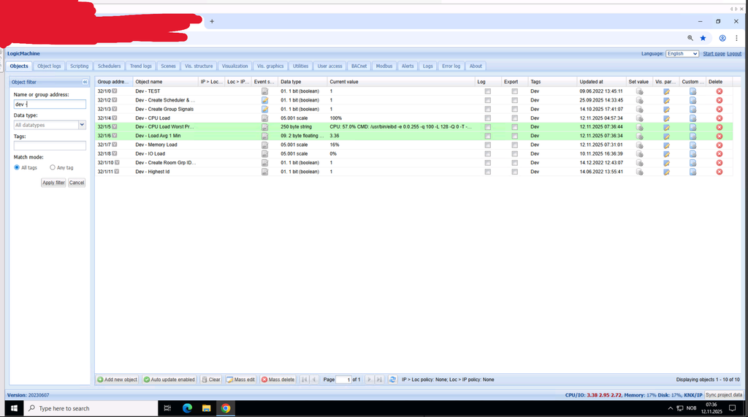
Task: Toggle Log checkbox for Dev - Memory Load
Action: (487, 145)
